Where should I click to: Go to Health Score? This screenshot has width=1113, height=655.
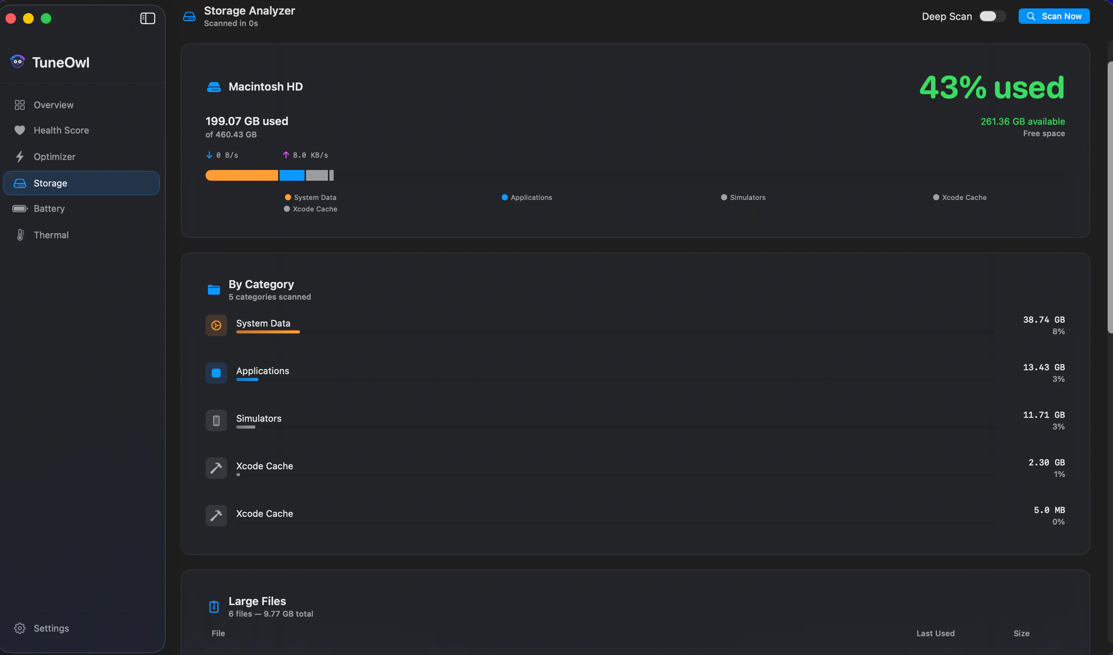tap(81, 130)
